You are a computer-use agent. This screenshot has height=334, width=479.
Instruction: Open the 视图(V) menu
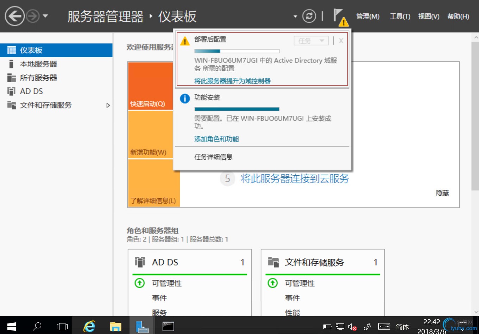pos(429,17)
